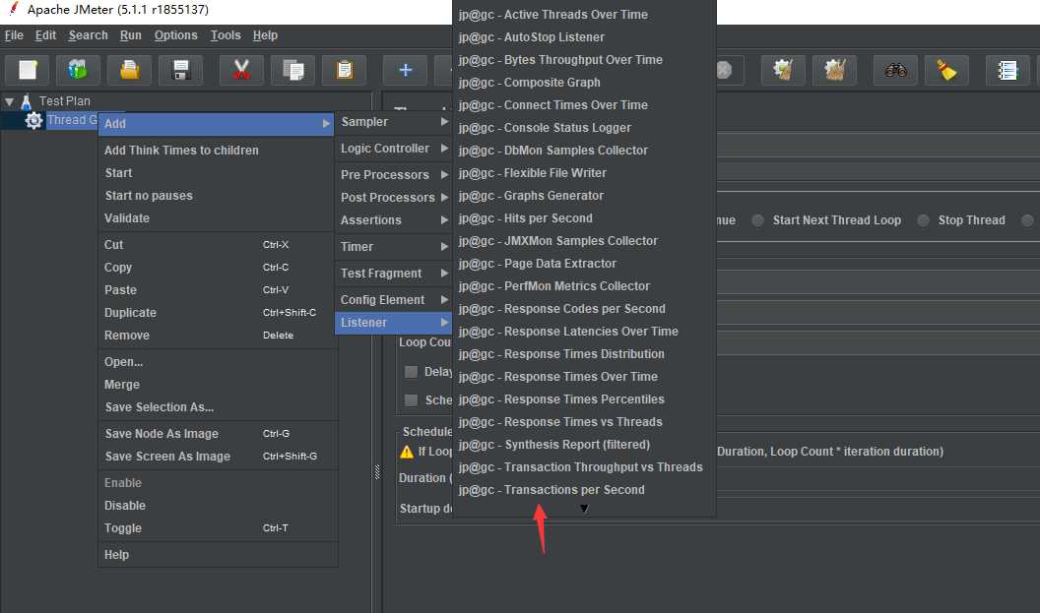Select the context menu entry Start

(217, 173)
